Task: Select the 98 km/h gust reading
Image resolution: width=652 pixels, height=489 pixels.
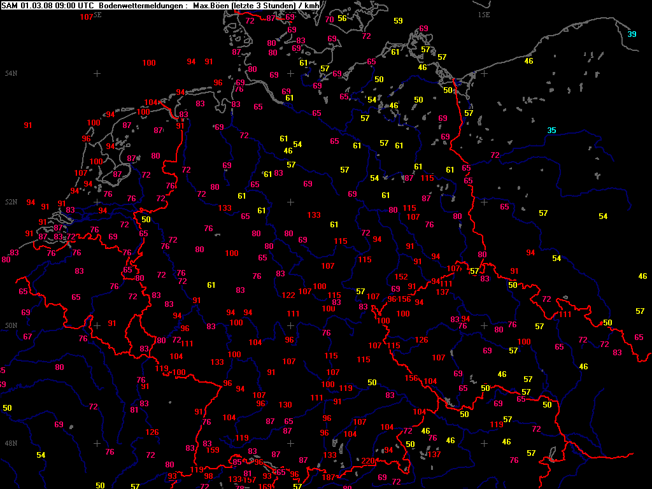Action: tap(208, 476)
